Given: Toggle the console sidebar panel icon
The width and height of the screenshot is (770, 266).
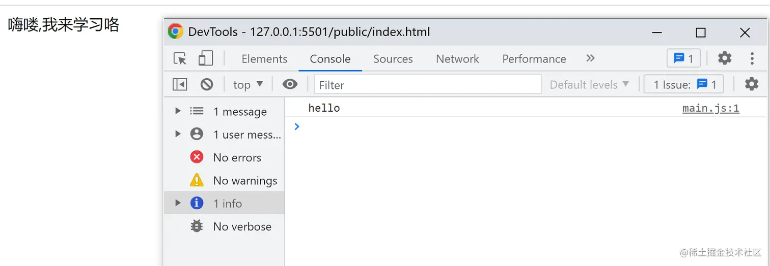Looking at the screenshot, I should pyautogui.click(x=180, y=84).
